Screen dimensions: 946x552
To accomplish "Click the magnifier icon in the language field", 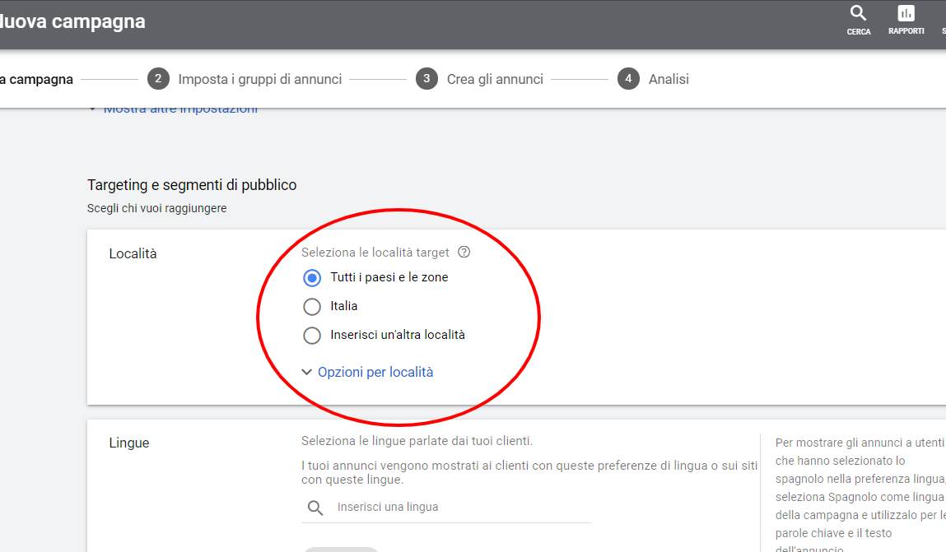I will pyautogui.click(x=315, y=508).
